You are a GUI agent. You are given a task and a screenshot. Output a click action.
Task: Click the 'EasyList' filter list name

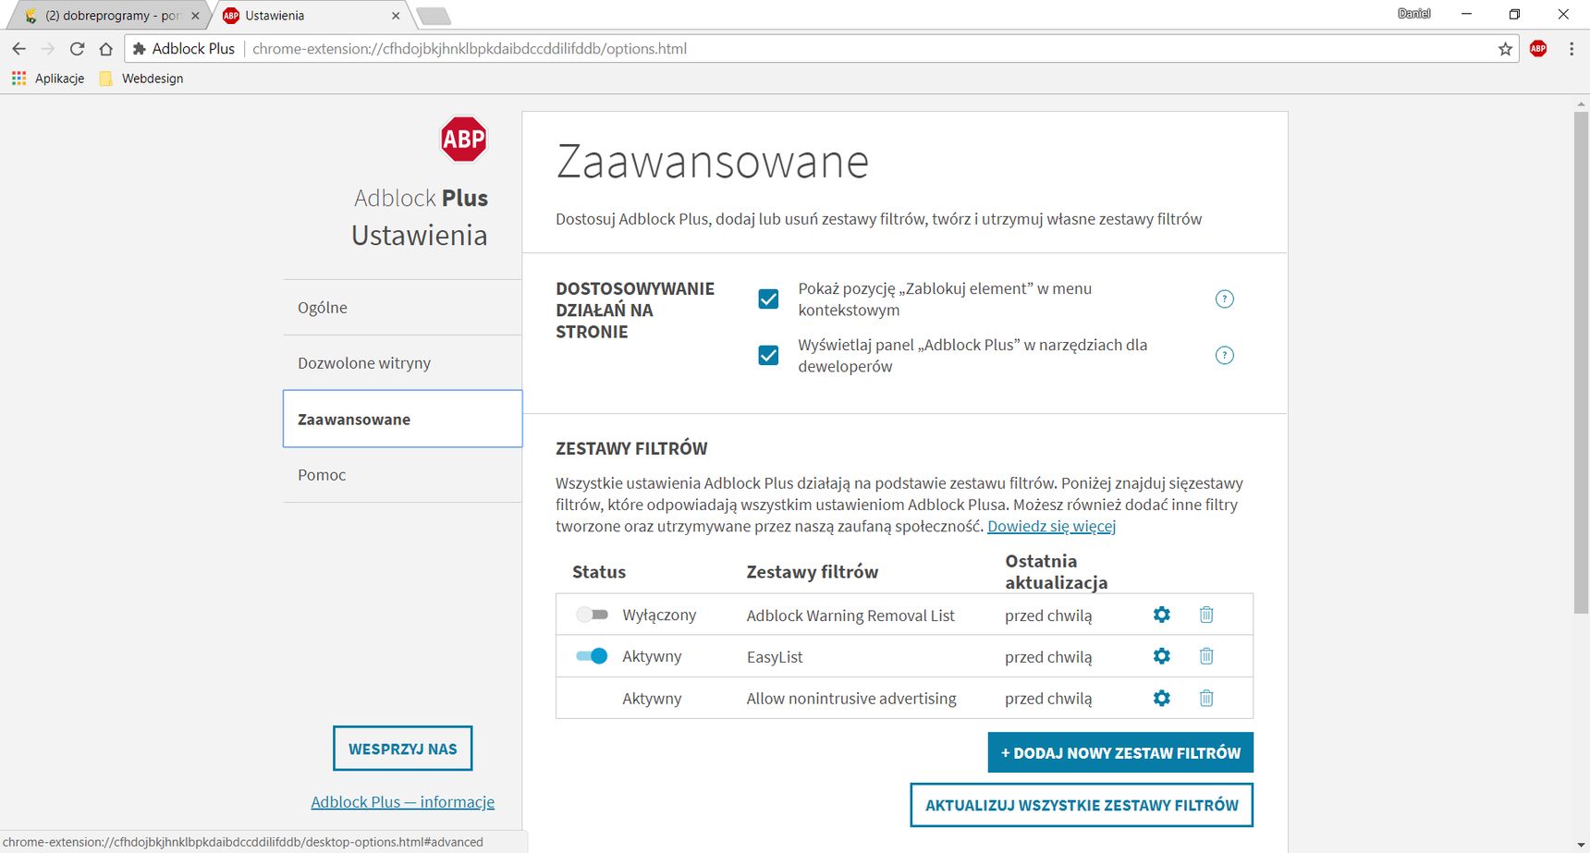(x=775, y=657)
